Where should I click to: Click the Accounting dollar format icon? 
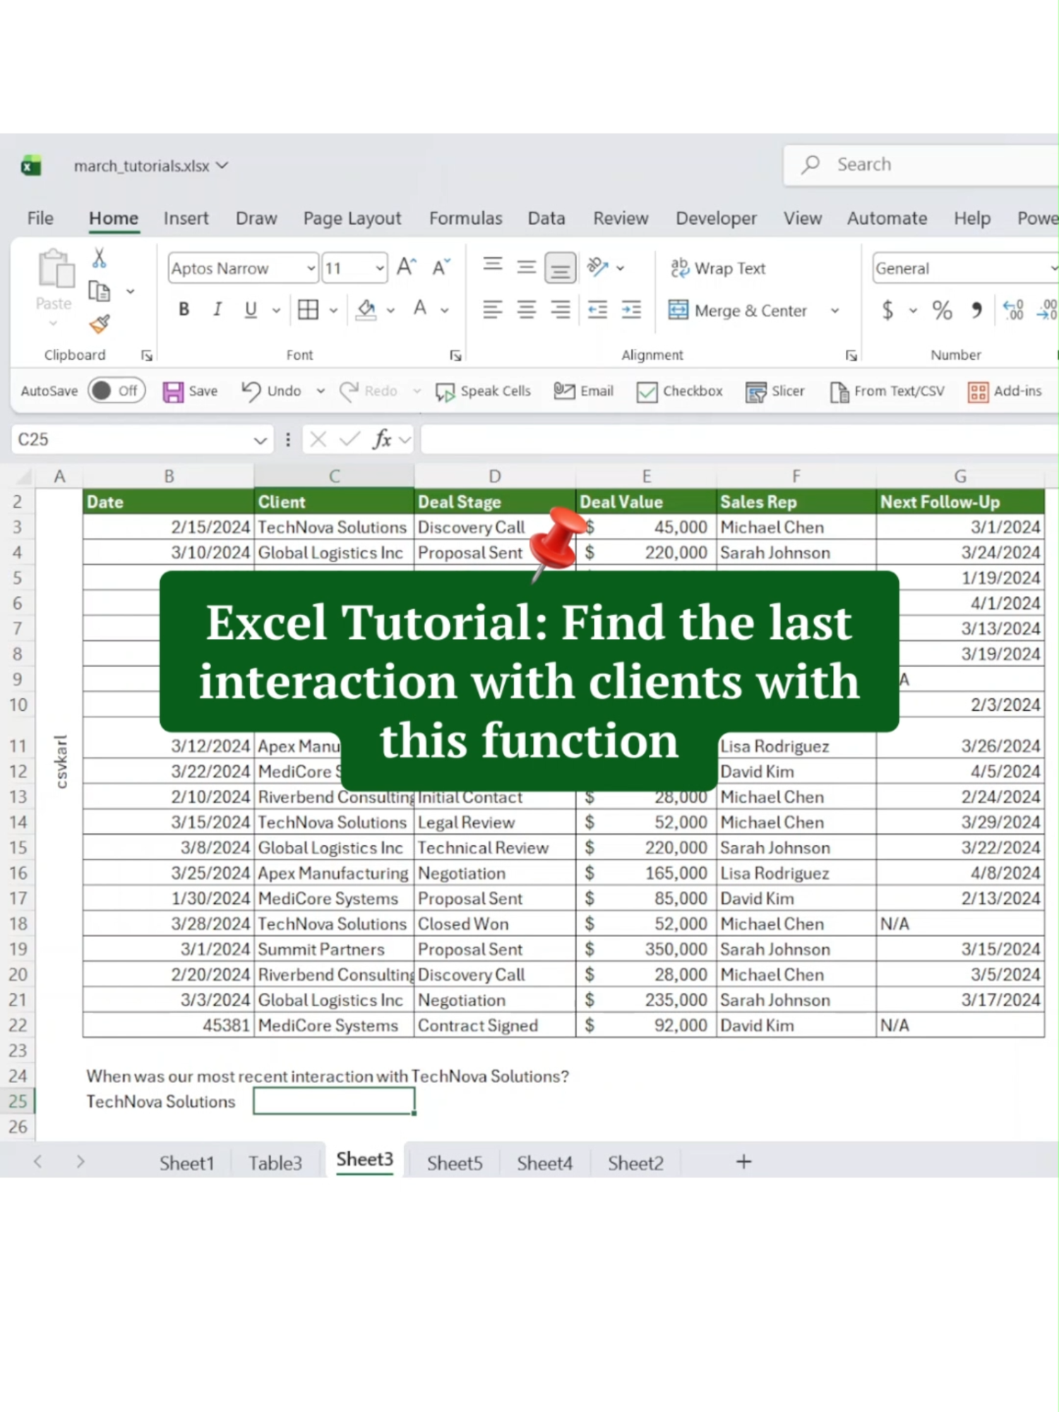coord(887,310)
